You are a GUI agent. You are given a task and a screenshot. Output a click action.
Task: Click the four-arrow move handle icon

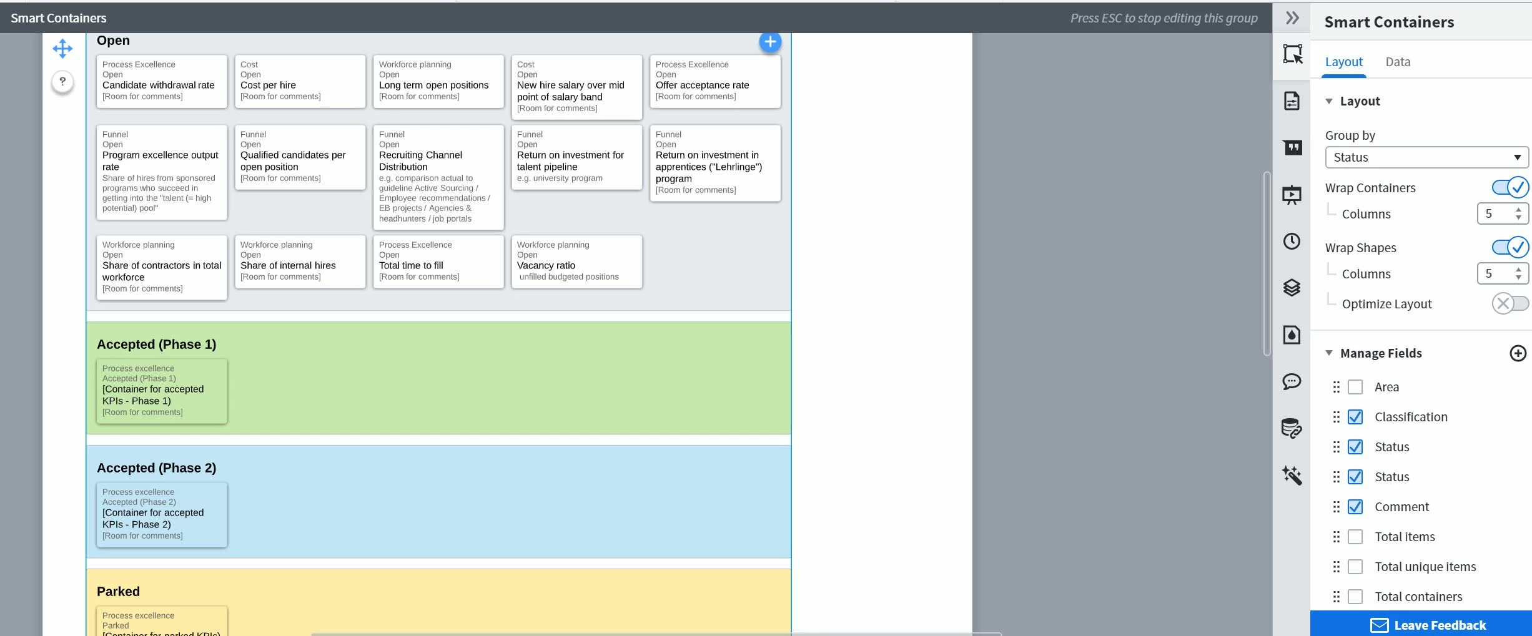click(62, 49)
